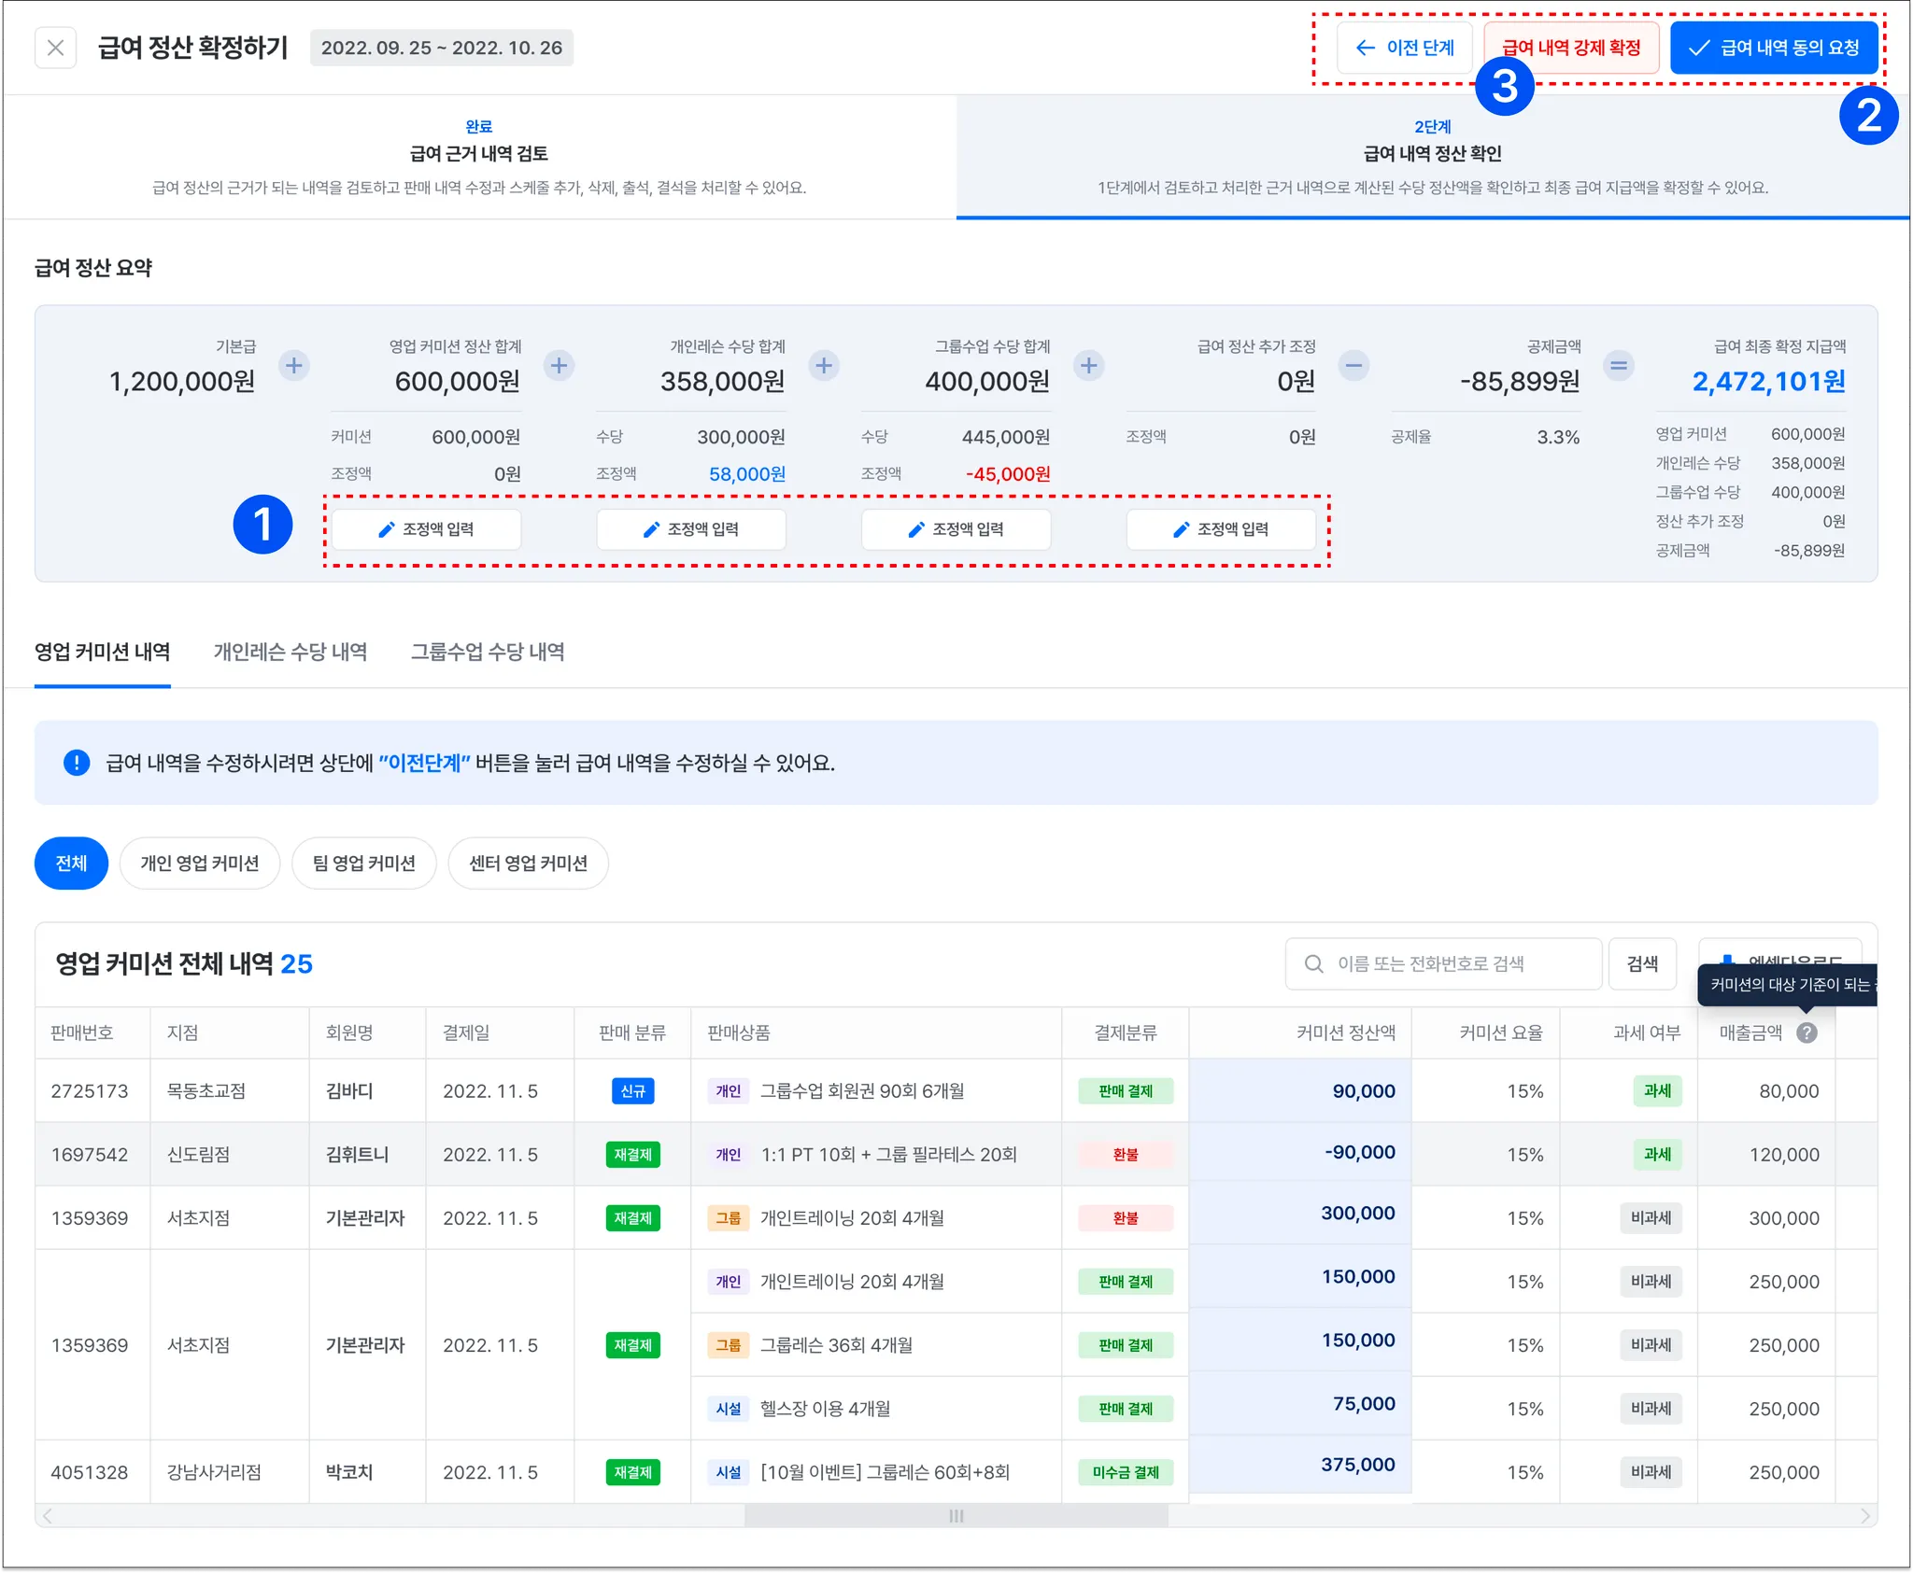Viewport: 1913px width, 1573px height.
Task: Click the left arrow of horizontal scrollbar
Action: coord(48,1515)
